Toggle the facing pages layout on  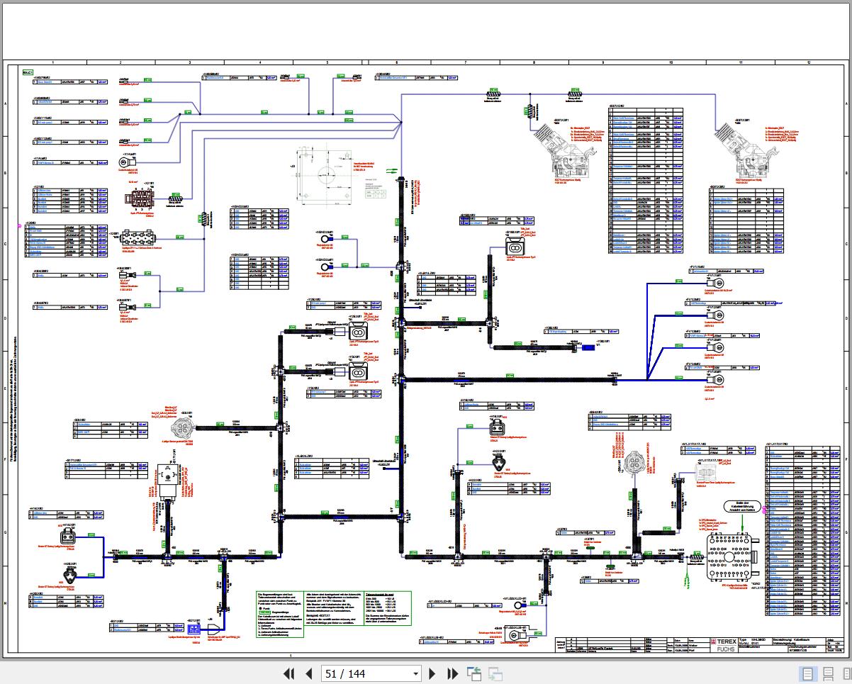point(846,674)
